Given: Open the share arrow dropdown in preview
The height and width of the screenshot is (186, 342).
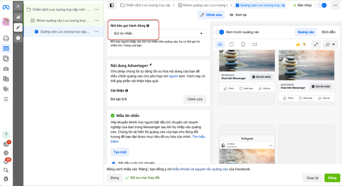Looking at the screenshot, I should pyautogui.click(x=330, y=45).
